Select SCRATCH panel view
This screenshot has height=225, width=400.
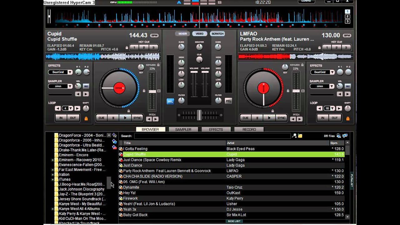tap(217, 34)
